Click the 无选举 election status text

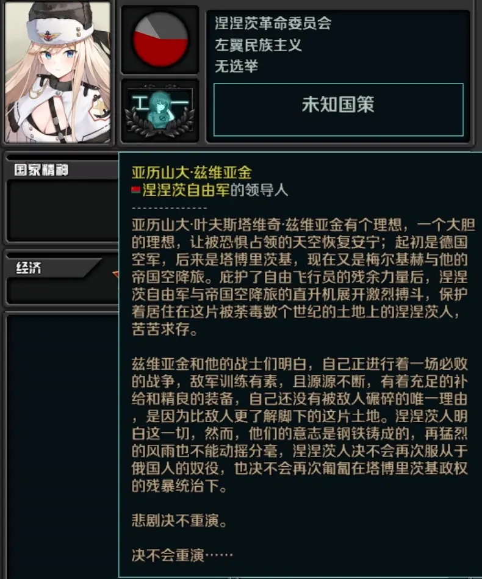236,67
